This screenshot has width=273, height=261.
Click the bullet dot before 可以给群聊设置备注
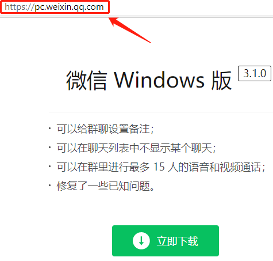(50, 128)
